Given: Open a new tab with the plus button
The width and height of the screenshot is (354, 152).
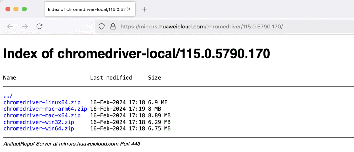Looking at the screenshot, I should pyautogui.click(x=144, y=9).
